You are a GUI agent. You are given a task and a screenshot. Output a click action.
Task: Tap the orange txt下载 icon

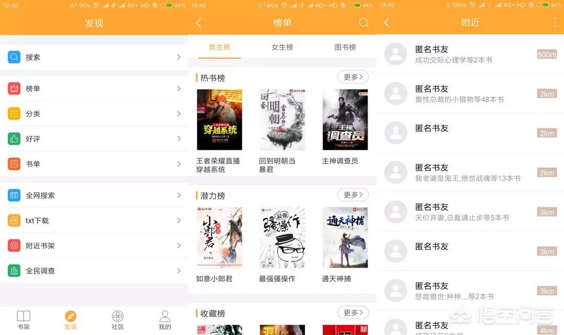click(14, 220)
